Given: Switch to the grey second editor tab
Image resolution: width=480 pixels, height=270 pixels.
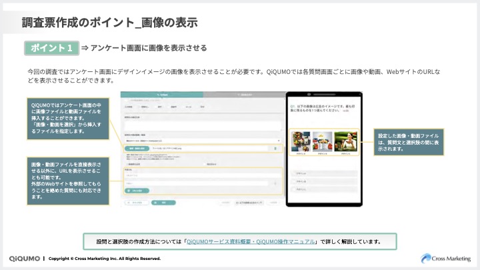Looking at the screenshot, I should [x=244, y=95].
